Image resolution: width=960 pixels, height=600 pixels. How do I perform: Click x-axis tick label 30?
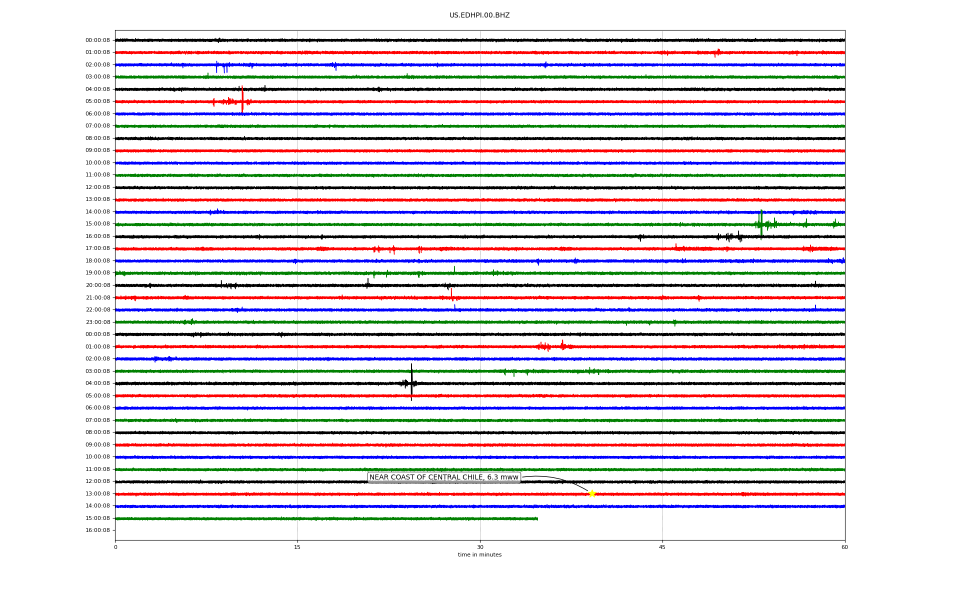point(480,547)
